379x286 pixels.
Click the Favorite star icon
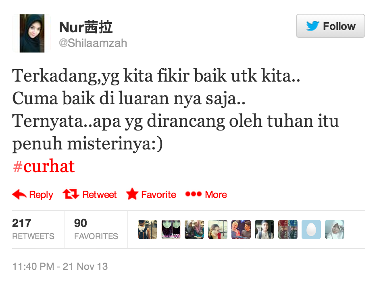[132, 194]
